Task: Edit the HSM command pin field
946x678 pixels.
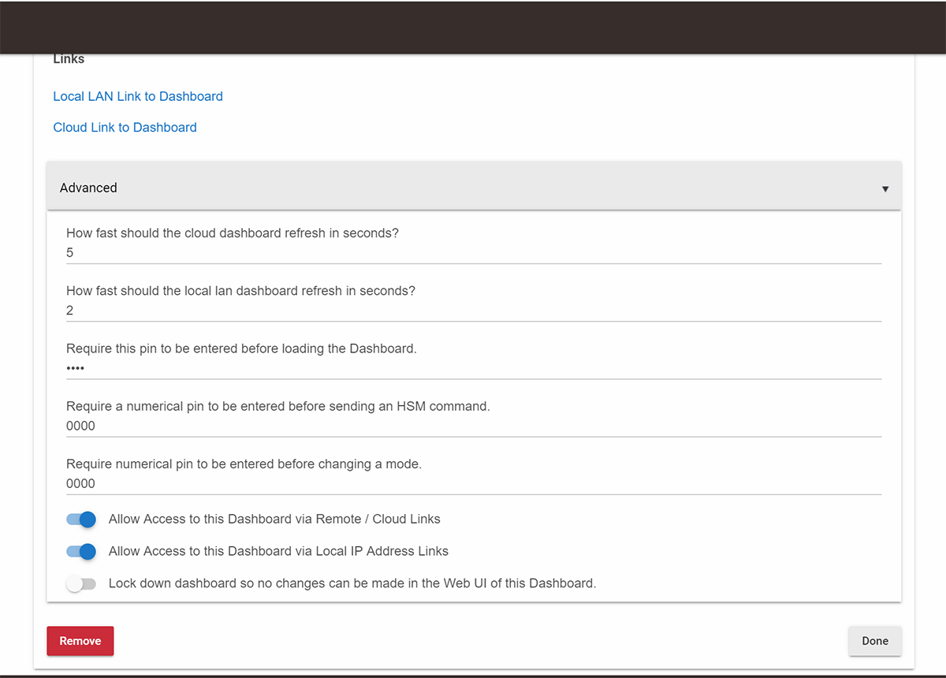Action: click(474, 426)
